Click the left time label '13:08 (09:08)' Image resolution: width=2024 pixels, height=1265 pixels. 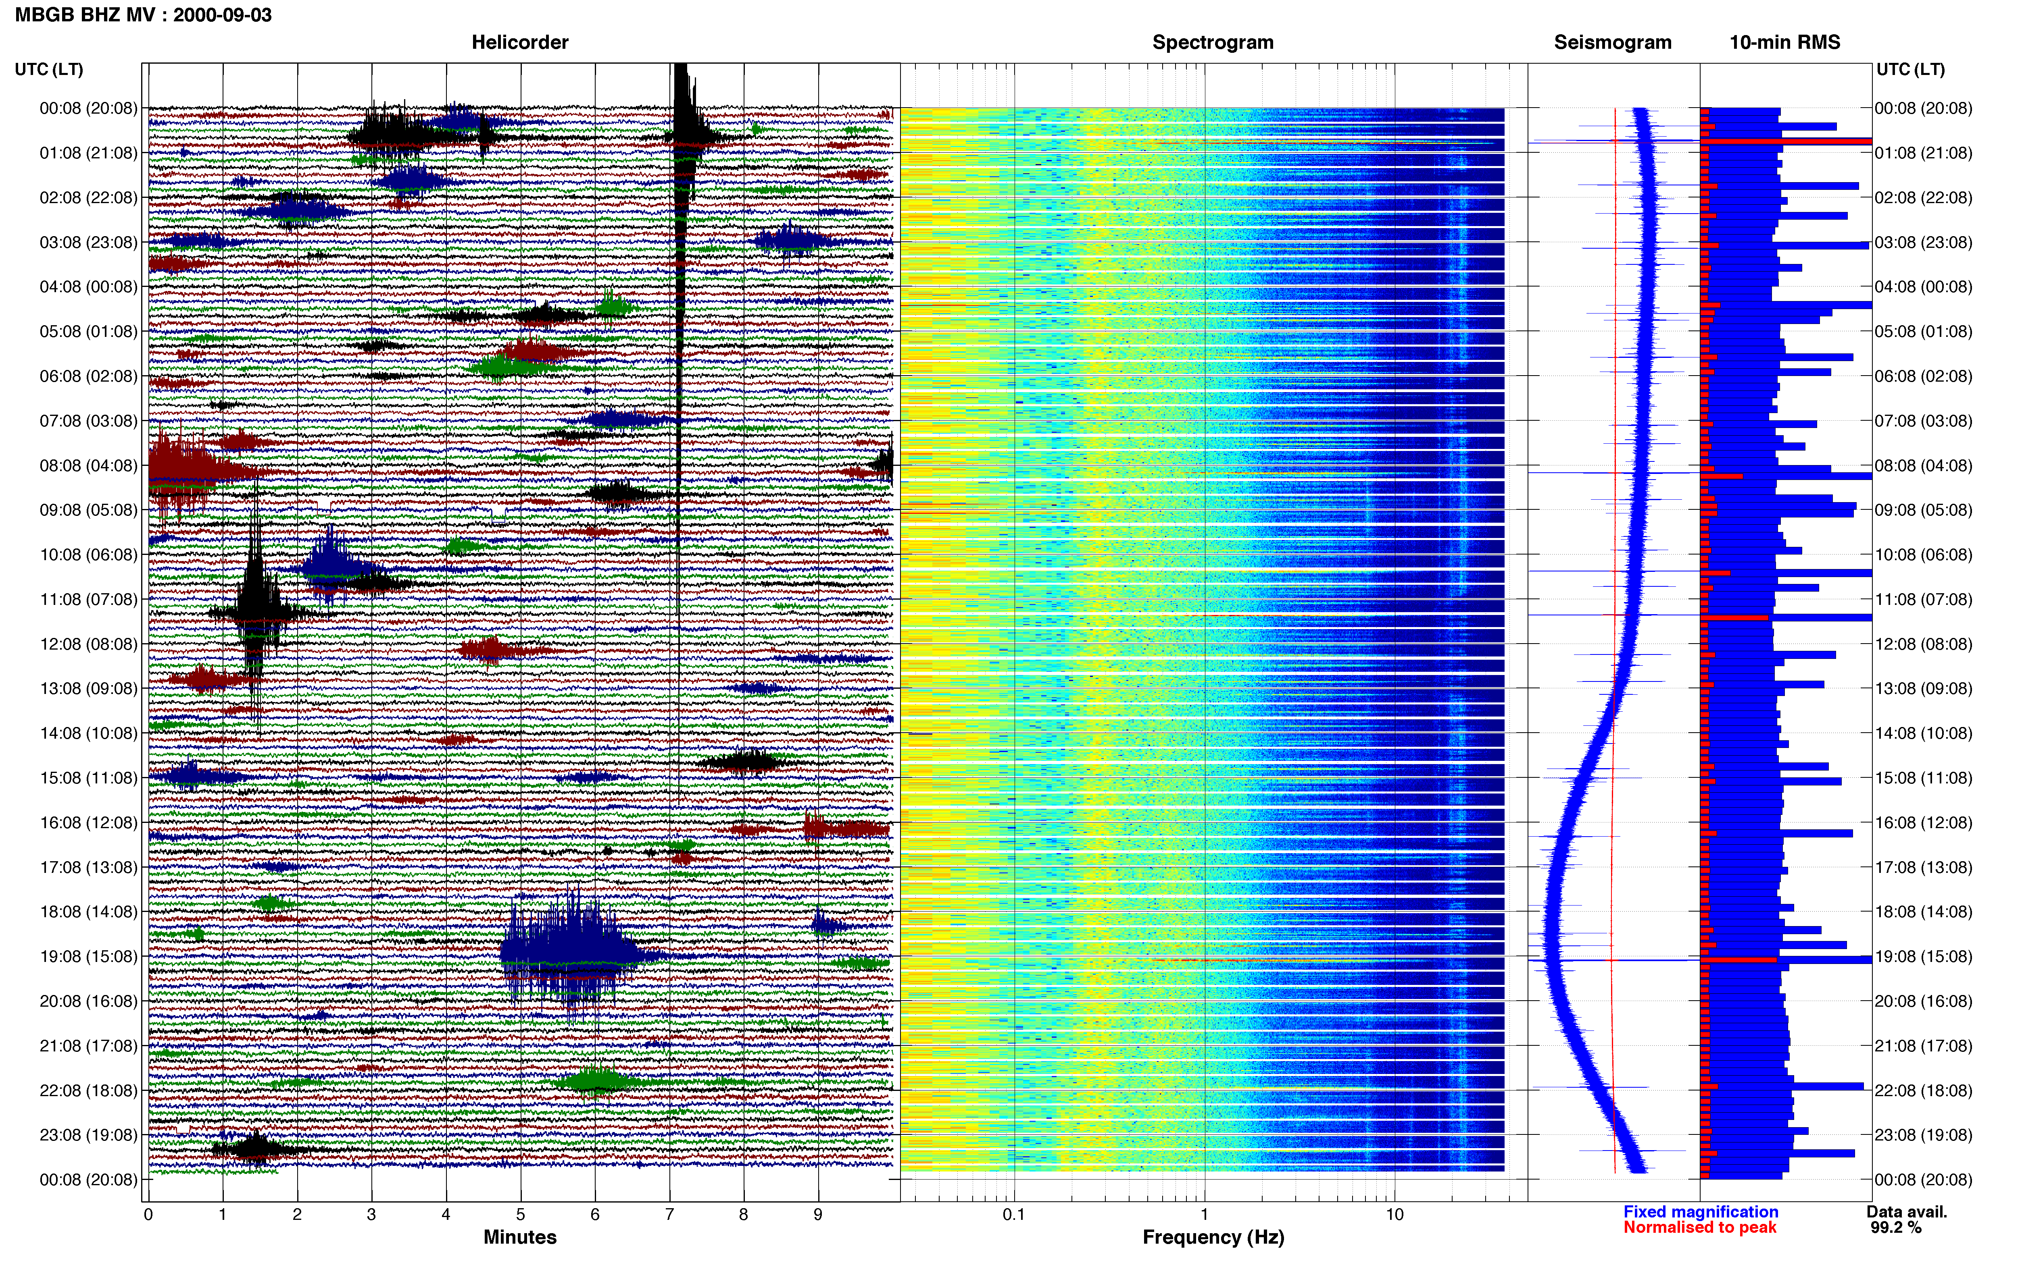point(89,689)
